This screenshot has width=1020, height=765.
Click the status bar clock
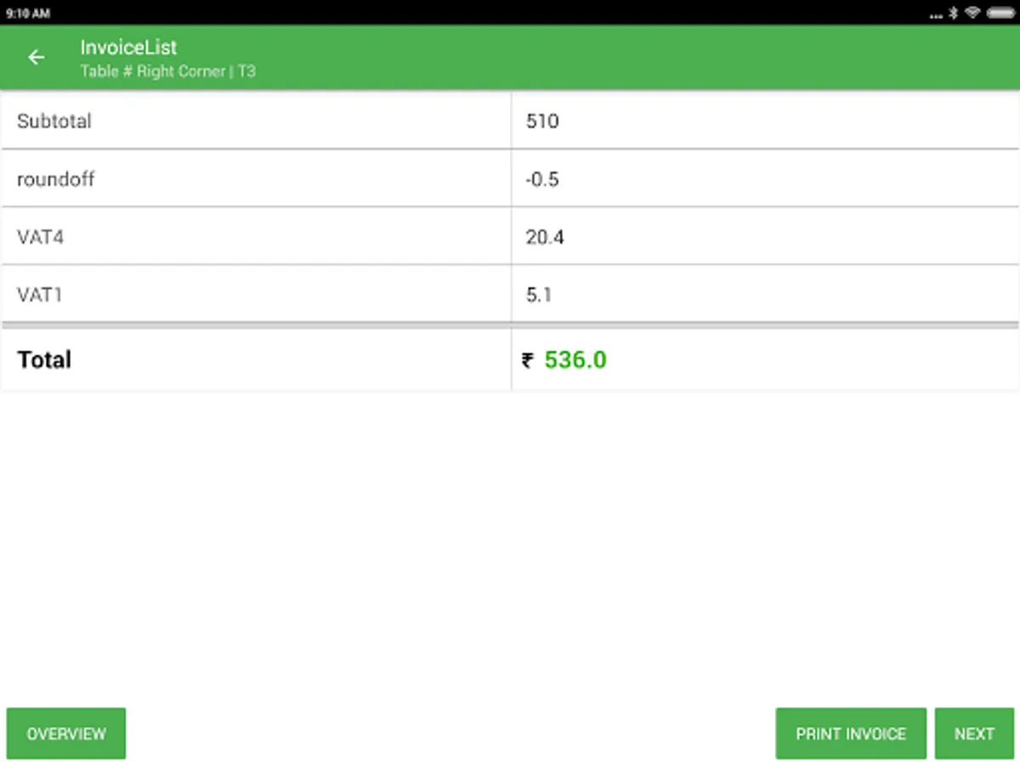pos(28,14)
